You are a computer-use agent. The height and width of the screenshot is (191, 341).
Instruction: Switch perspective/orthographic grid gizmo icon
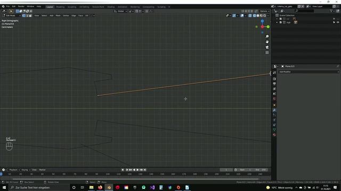[267, 53]
